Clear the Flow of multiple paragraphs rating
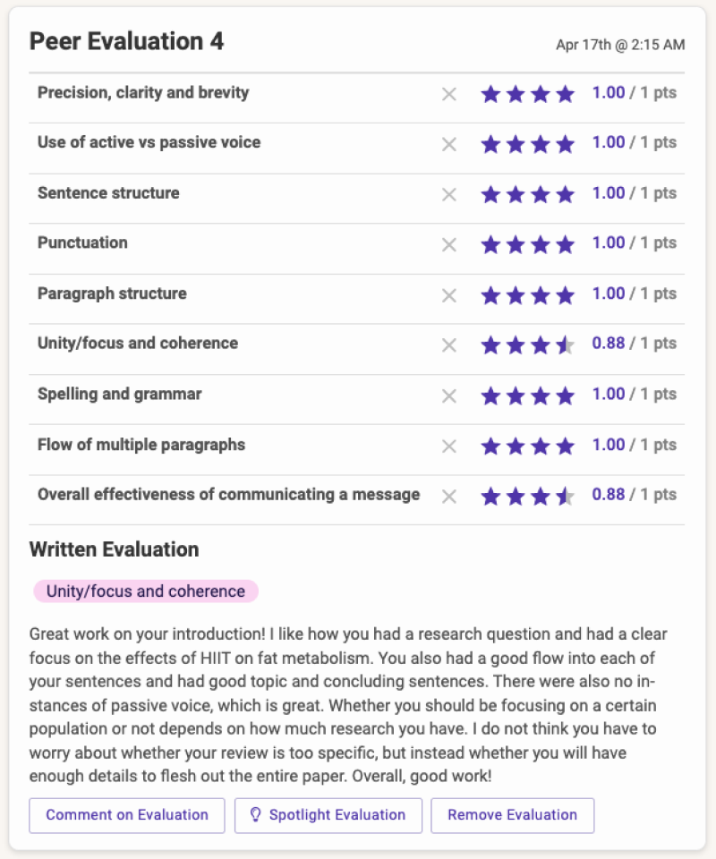This screenshot has width=716, height=859. click(x=449, y=445)
